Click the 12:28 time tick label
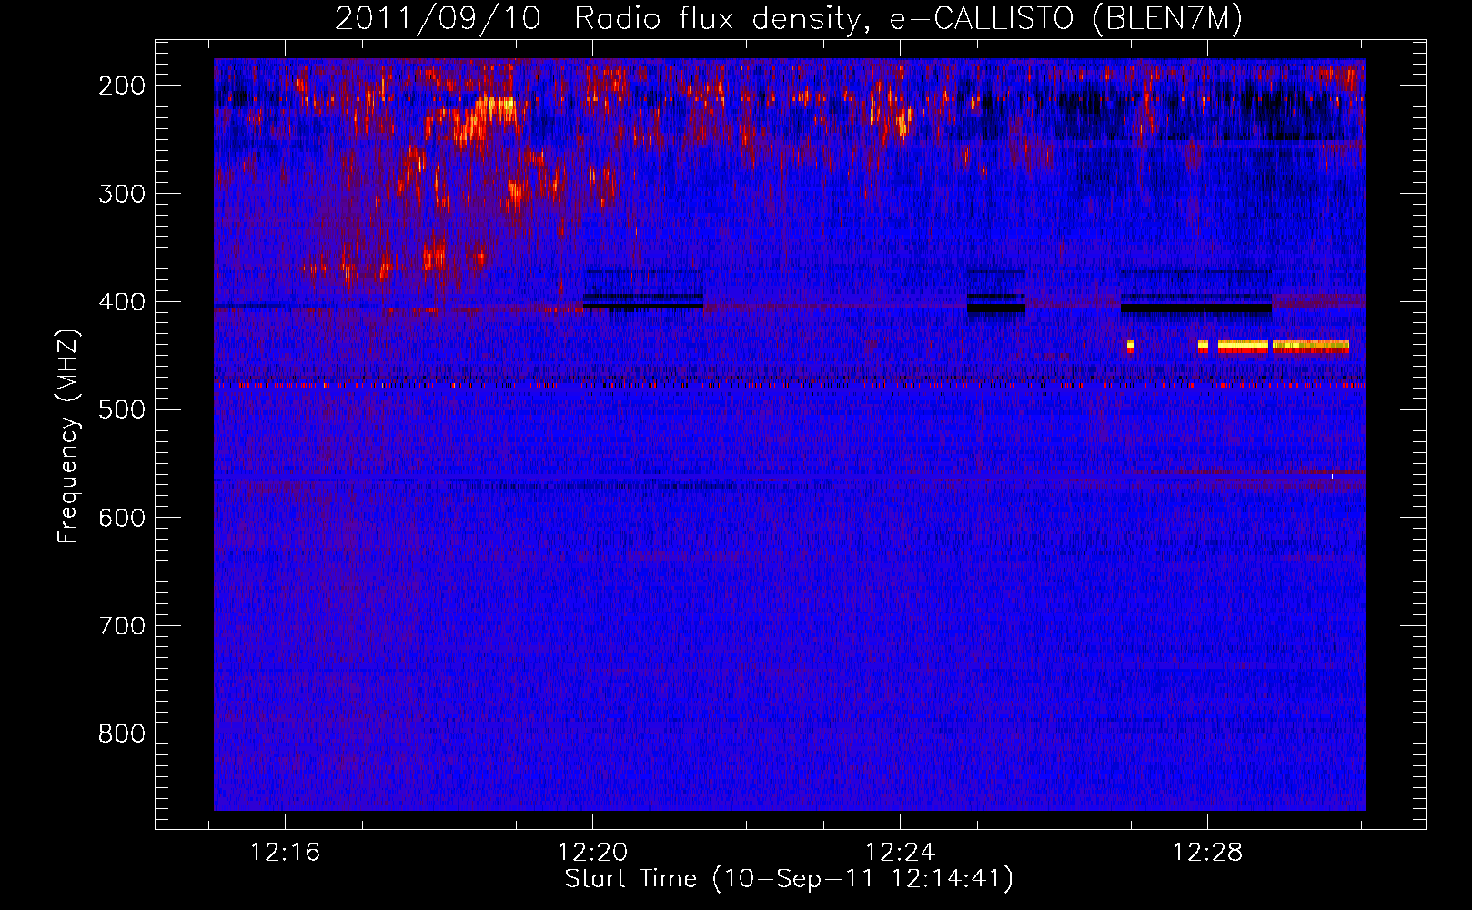 1208,853
